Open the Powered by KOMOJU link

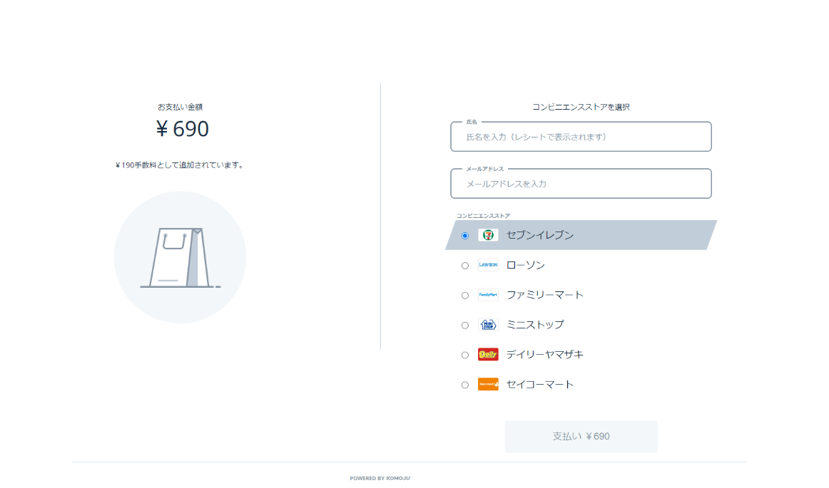pos(380,478)
